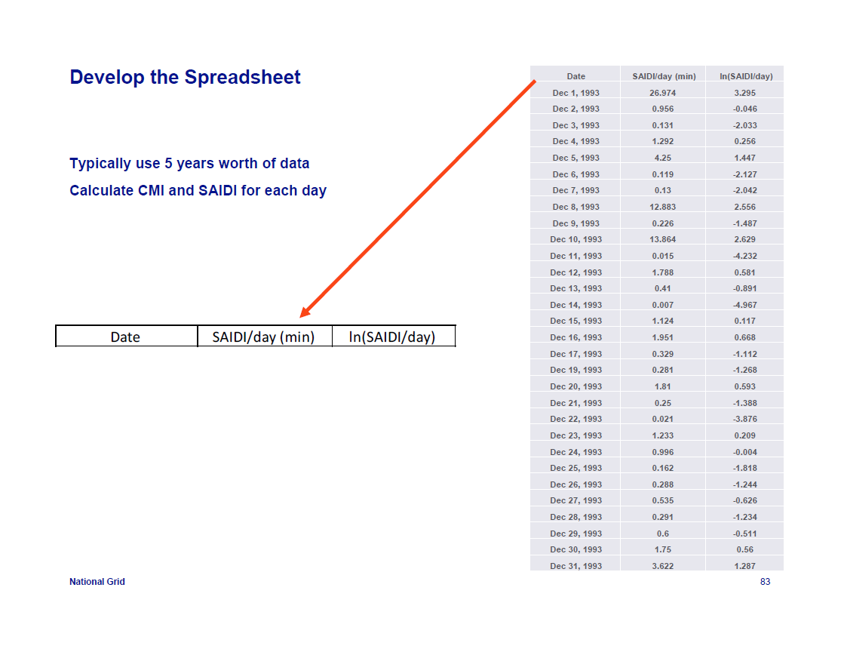Click the red arrow's arrowhead
This screenshot has width=841, height=649.
pyautogui.click(x=305, y=312)
